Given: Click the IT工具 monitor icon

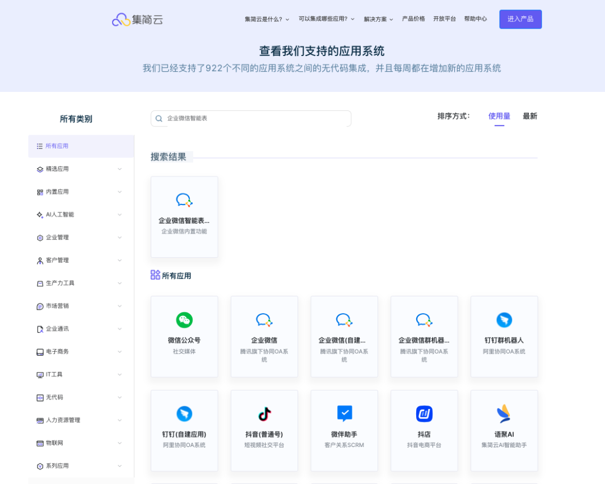Looking at the screenshot, I should click(40, 374).
